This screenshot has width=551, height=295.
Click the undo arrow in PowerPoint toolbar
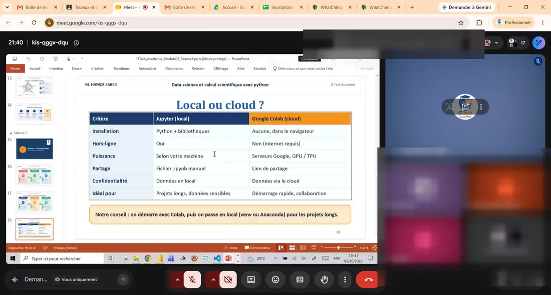(x=29, y=59)
